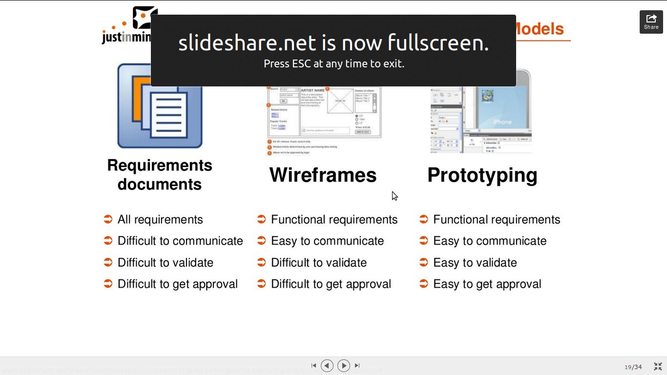Click the iPhone prototyping screenshot
Image resolution: width=667 pixels, height=375 pixels.
tap(481, 120)
